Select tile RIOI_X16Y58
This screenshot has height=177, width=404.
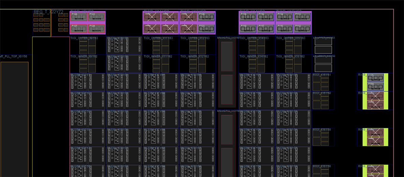[x=323, y=137]
